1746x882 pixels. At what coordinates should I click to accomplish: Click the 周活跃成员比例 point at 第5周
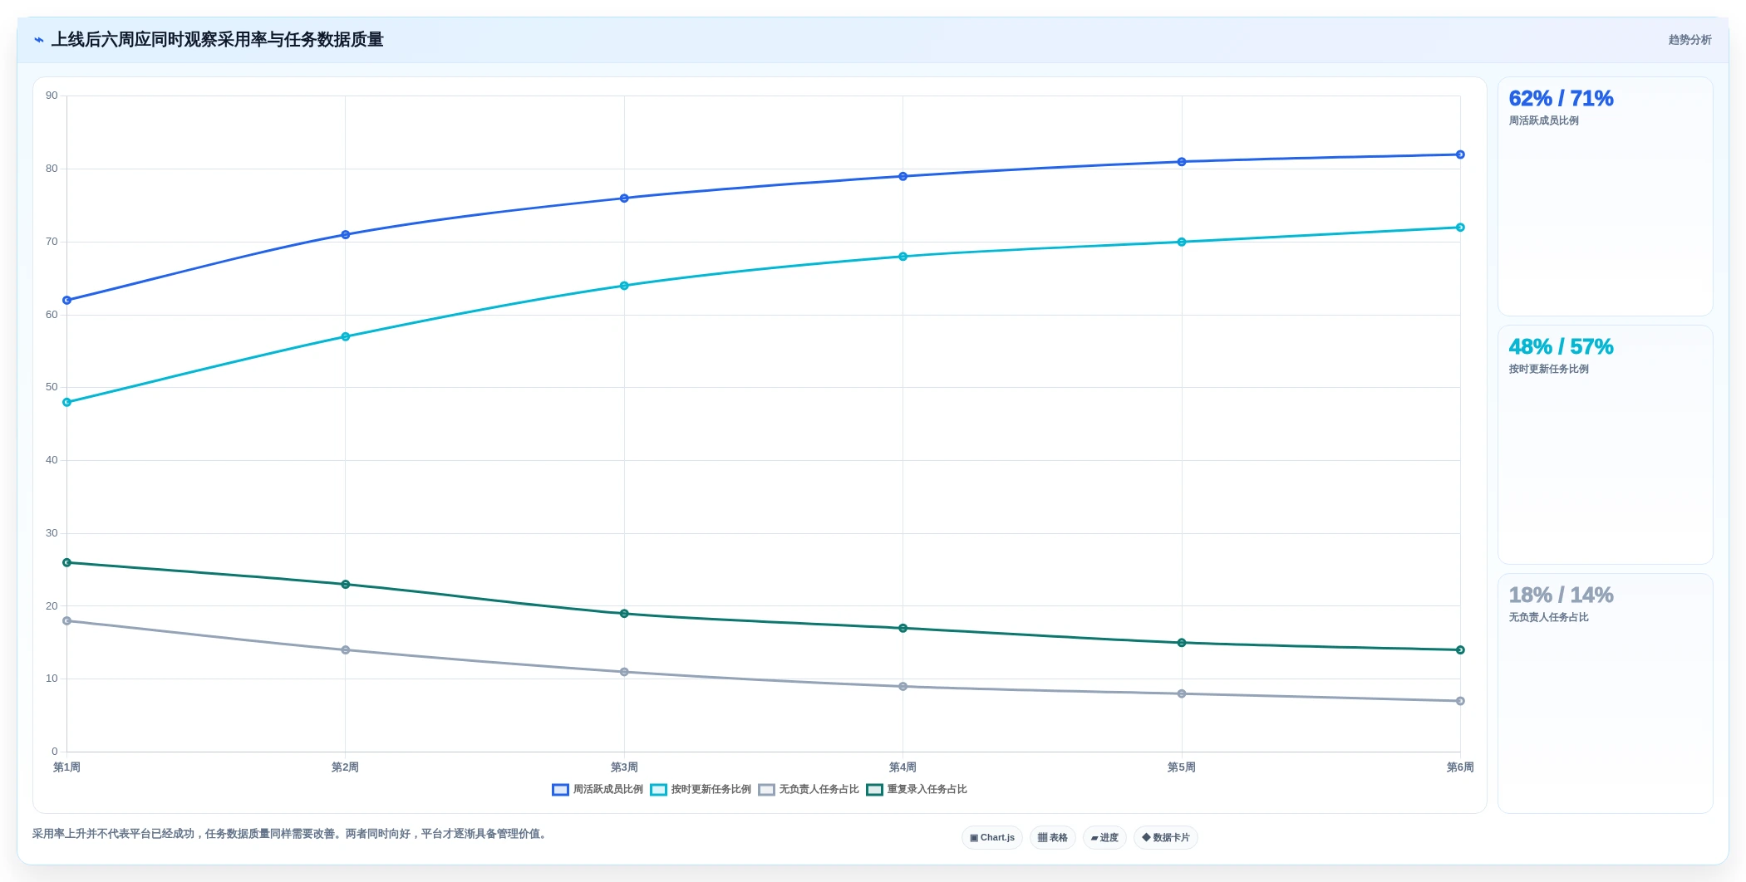tap(1182, 162)
